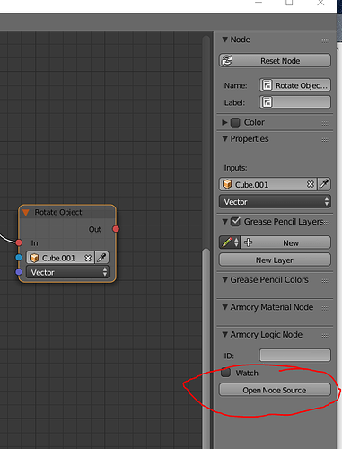342x449 pixels.
Task: Open the grease pencil datablock selector
Action: 230,242
